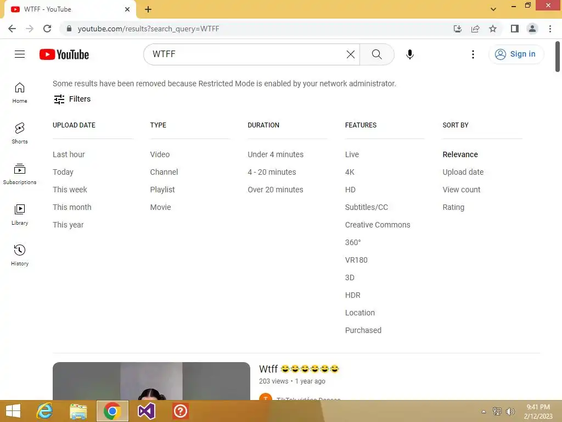The height and width of the screenshot is (422, 562).
Task: Open Chrome three-dot menu
Action: point(550,29)
